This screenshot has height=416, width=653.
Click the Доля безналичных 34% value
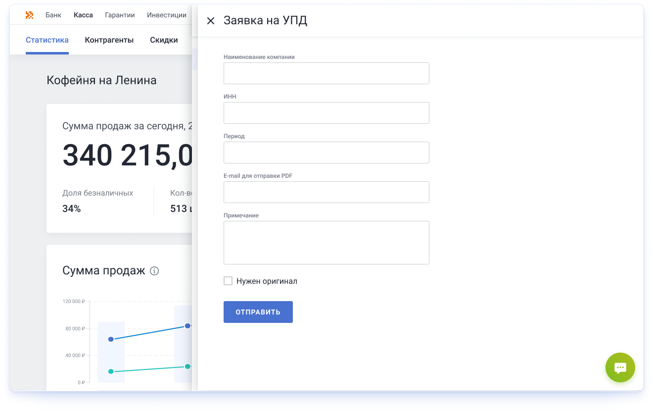pyautogui.click(x=72, y=209)
